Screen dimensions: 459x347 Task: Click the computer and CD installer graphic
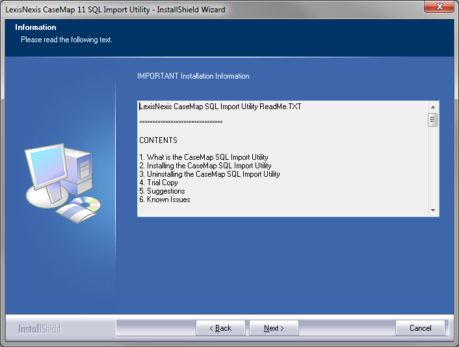coord(62,183)
